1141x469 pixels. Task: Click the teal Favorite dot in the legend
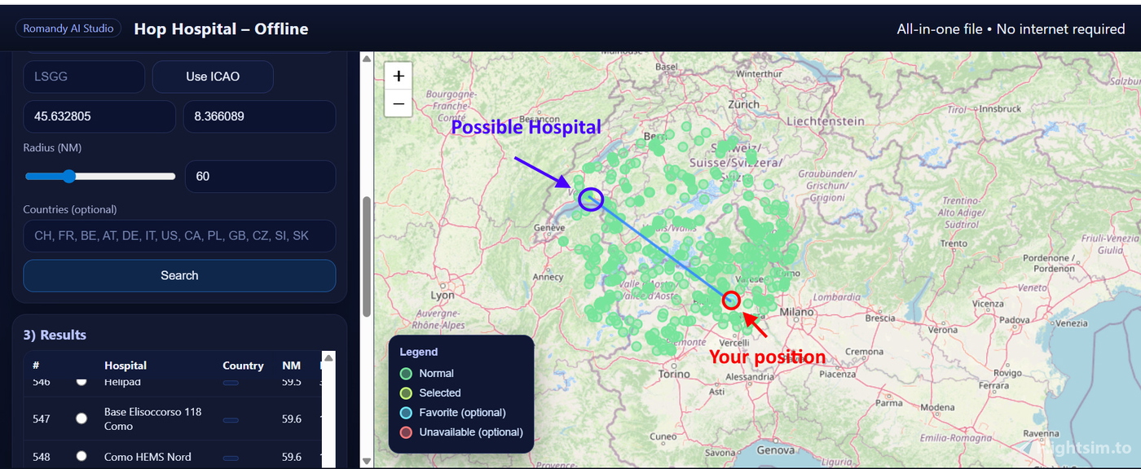[x=405, y=412]
